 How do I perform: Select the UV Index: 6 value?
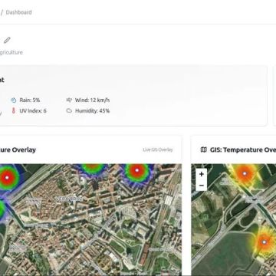33,111
